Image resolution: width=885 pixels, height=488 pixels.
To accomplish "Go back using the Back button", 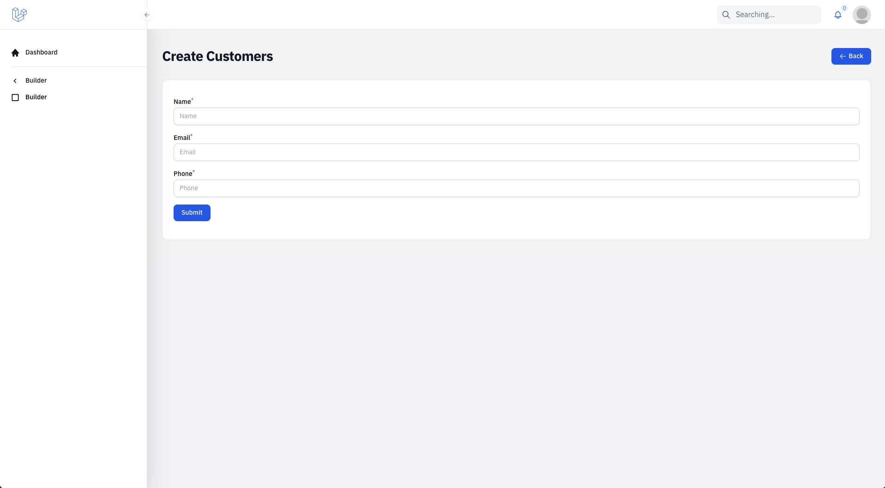I will 851,56.
